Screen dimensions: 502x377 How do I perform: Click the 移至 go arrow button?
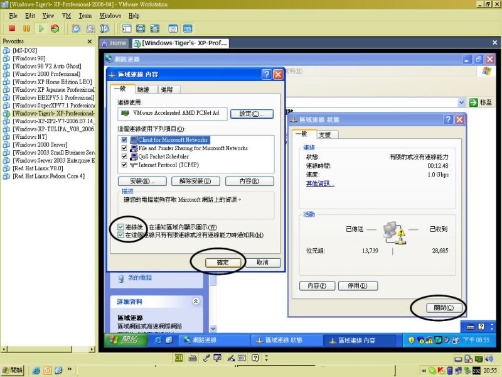point(473,102)
